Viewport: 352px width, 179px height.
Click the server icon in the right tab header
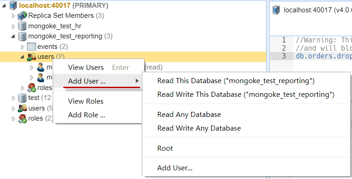[276, 11]
